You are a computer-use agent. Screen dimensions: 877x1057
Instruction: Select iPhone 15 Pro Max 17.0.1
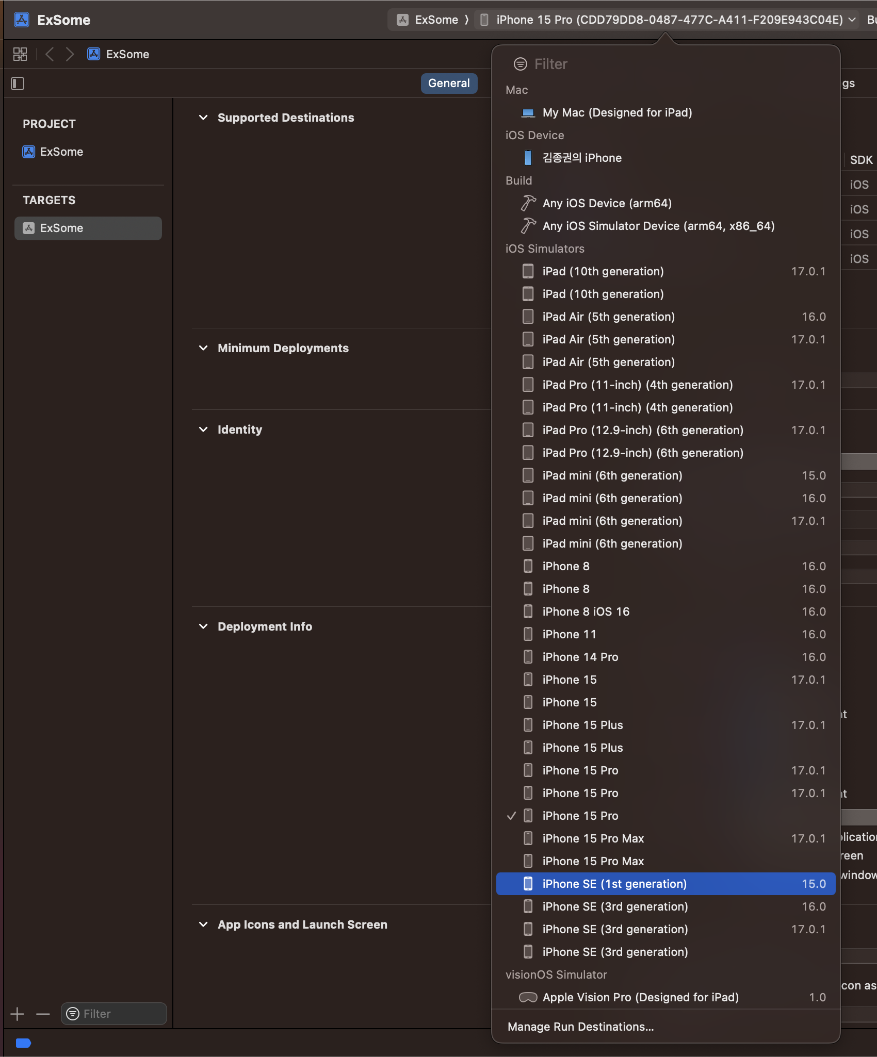(x=665, y=838)
